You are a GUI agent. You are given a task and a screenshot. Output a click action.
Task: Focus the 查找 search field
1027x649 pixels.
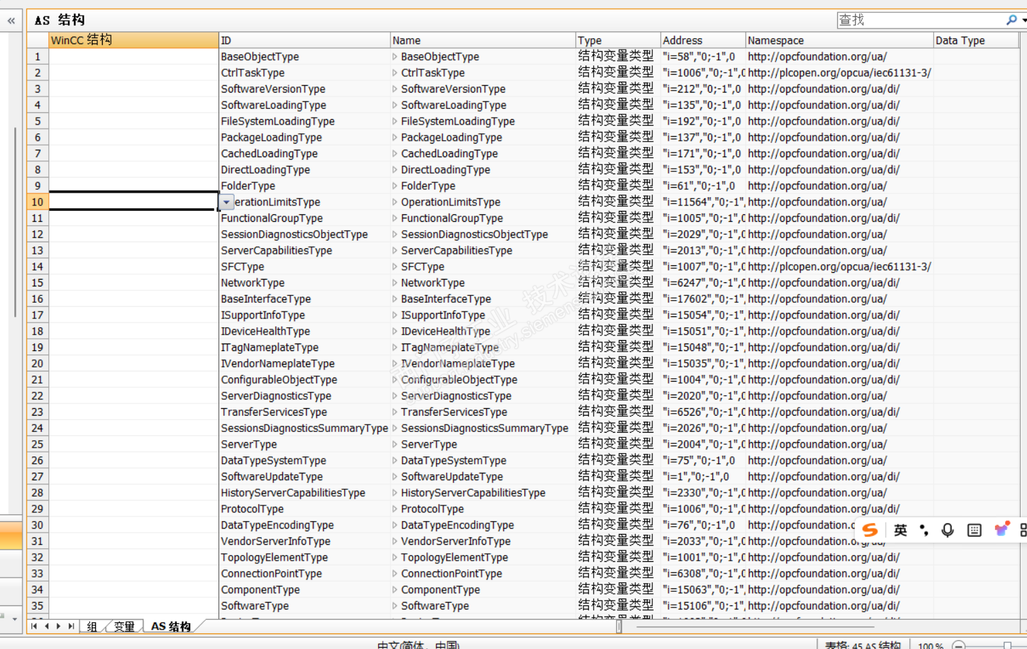click(x=920, y=20)
